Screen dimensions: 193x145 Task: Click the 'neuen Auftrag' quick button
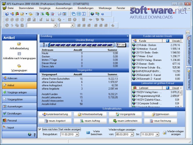[x=90, y=121]
